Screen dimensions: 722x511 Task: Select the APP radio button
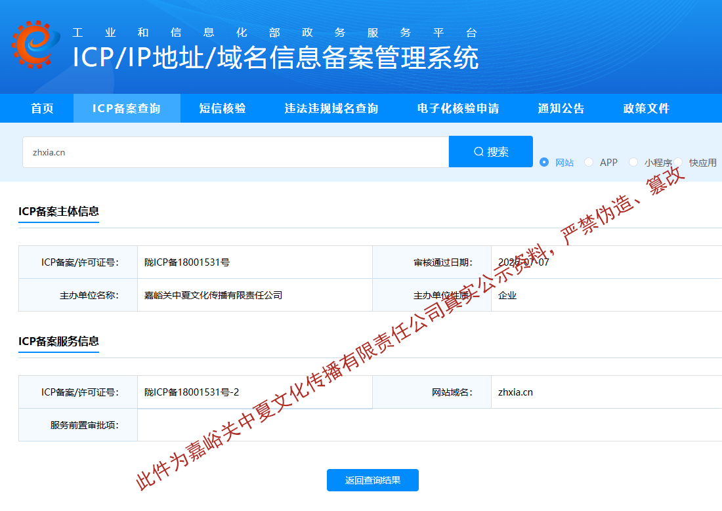[589, 162]
